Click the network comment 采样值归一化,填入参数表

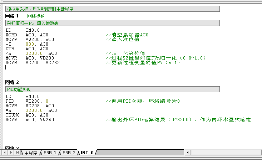tap(113, 23)
